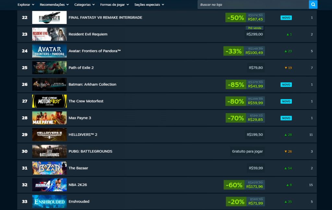The height and width of the screenshot is (210, 332).
Task: Open the Recomendações dropdown
Action: 54,5
